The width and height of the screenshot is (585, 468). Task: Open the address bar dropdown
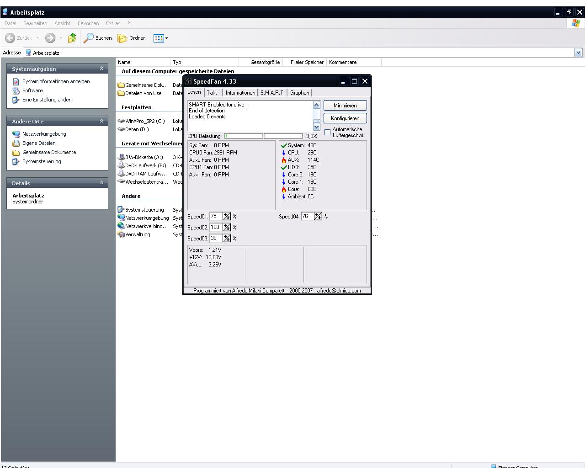[x=578, y=53]
